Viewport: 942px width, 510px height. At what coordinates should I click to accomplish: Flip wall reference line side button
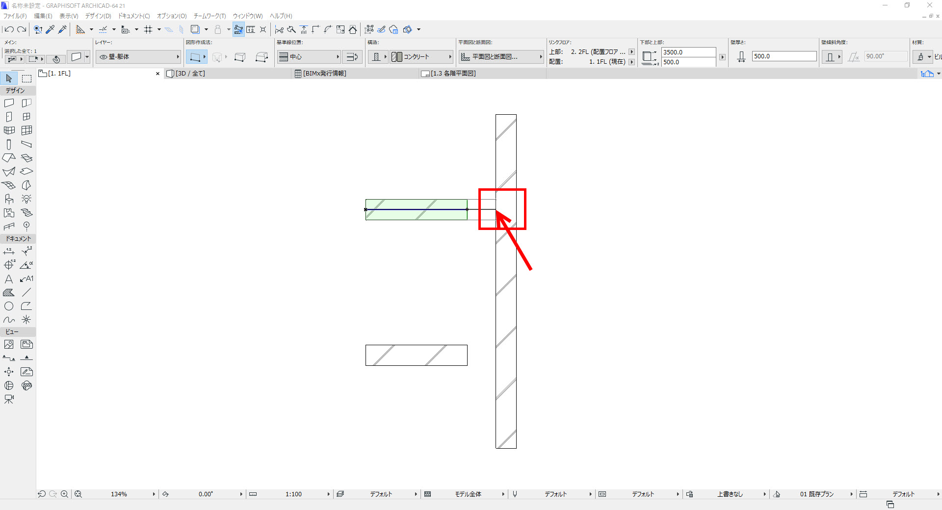(x=352, y=57)
